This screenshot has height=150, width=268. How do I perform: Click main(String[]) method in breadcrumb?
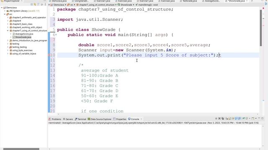coord(148,5)
